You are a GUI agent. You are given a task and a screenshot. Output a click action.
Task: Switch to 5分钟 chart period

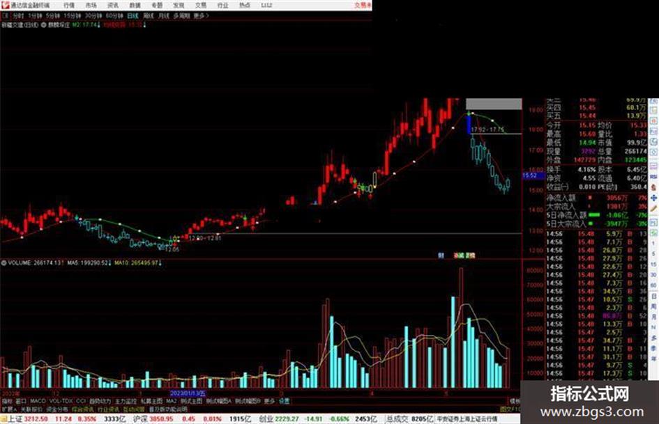pyautogui.click(x=52, y=16)
